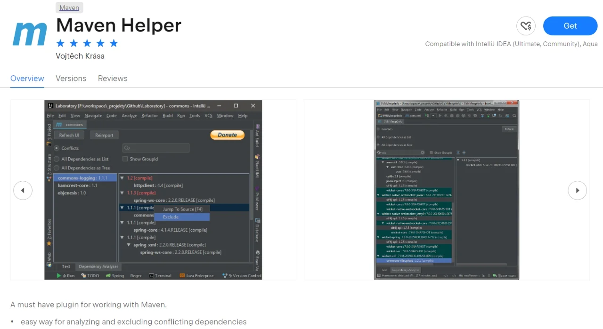Open the Navigate menu in first screenshot
Viewport: 603px width, 329px height.
pyautogui.click(x=93, y=116)
